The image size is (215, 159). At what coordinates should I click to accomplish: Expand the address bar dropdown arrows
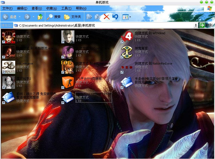[196, 25]
